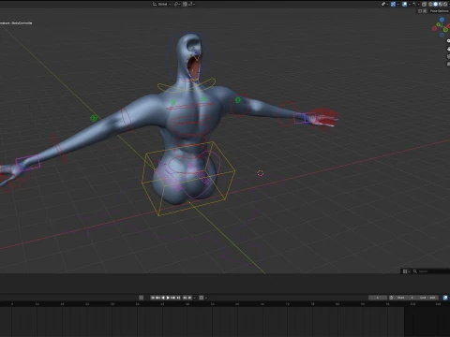450x337 pixels.
Task: Open the snapping options dropdown
Action: pyautogui.click(x=191, y=4)
